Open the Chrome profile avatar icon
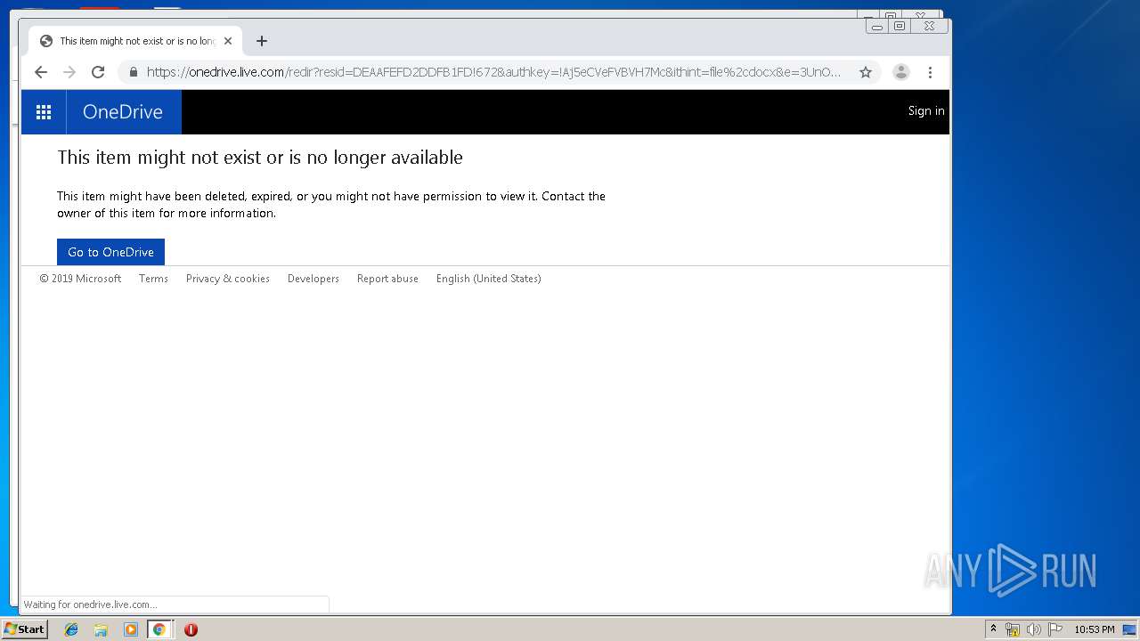The height and width of the screenshot is (641, 1140). [x=901, y=72]
